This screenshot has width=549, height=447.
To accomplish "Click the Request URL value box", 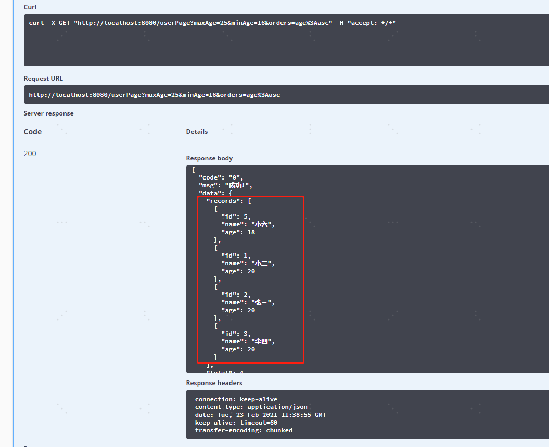I will coord(154,95).
